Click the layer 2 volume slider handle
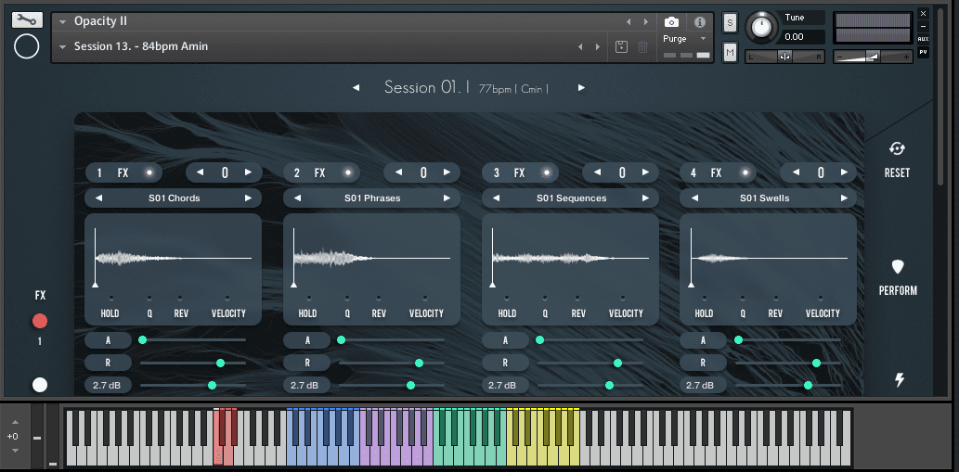 click(x=410, y=385)
